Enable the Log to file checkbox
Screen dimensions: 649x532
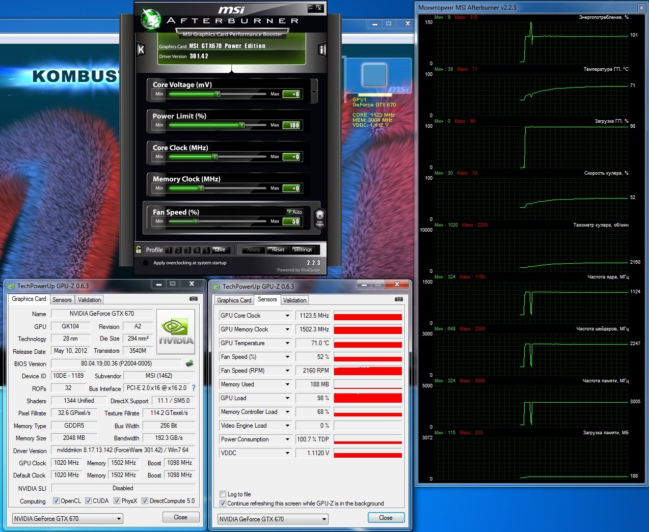223,494
